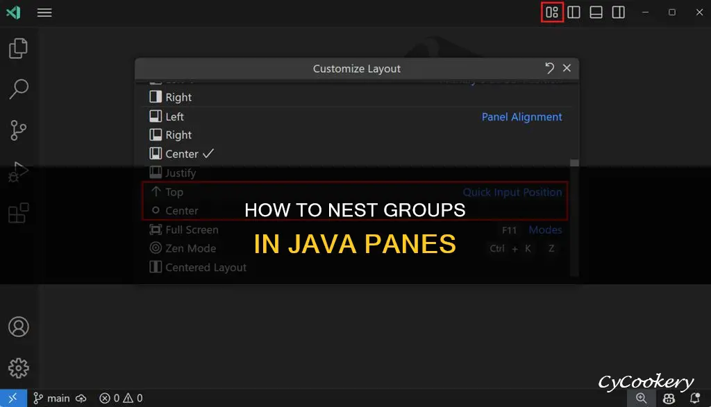Open the Accounts menu
Screen dimensions: 711x407
(x=19, y=327)
